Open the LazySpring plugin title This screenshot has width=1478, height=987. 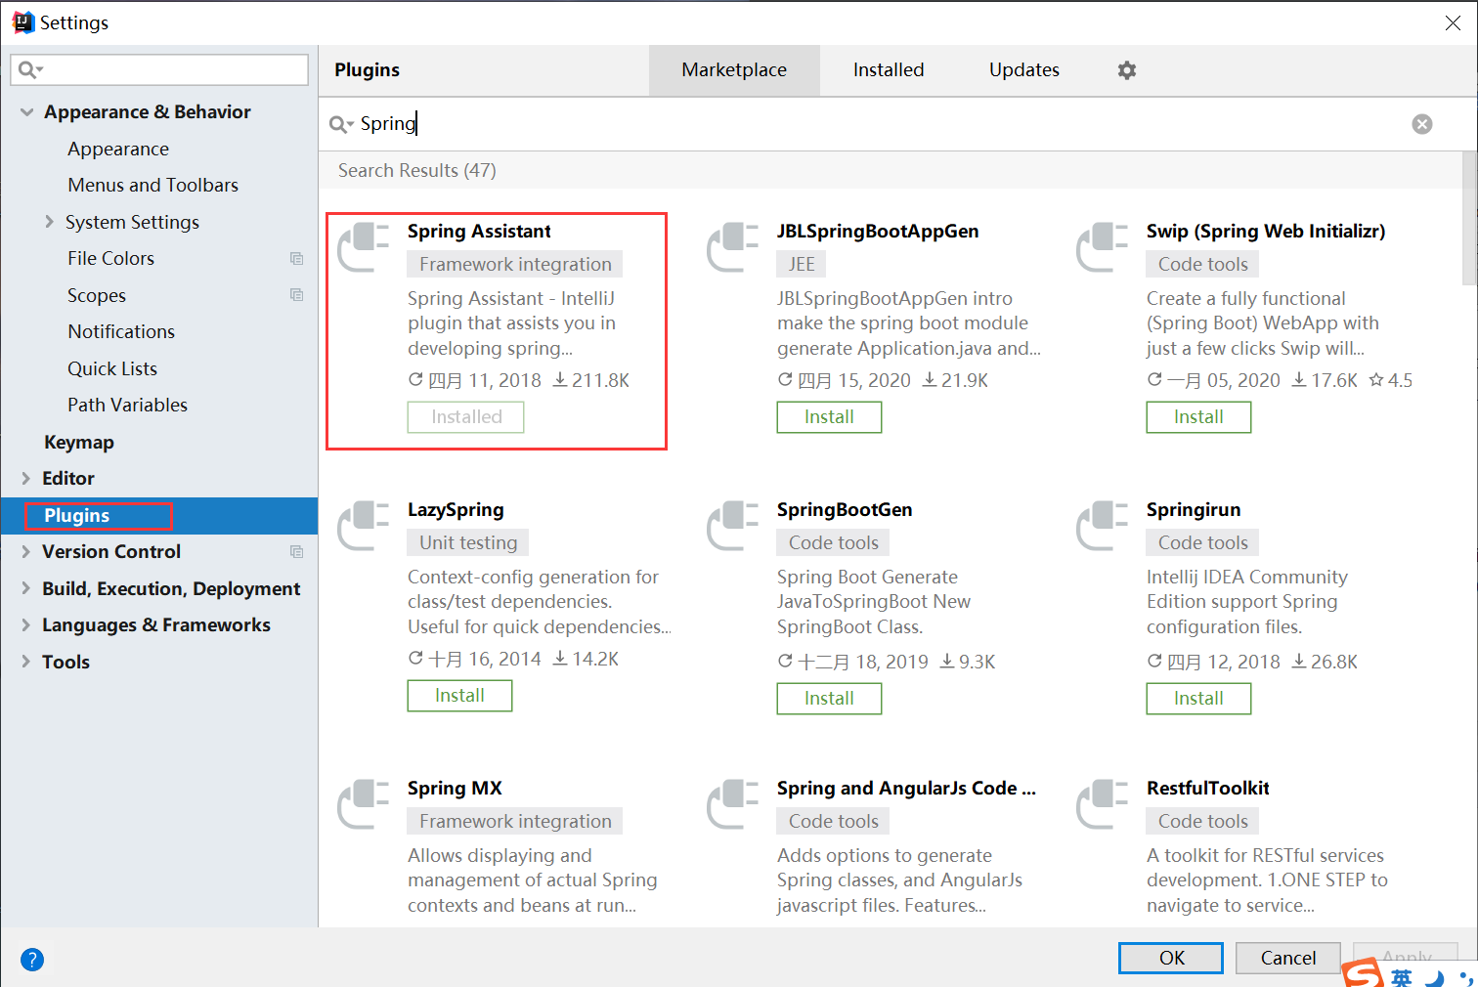(456, 510)
